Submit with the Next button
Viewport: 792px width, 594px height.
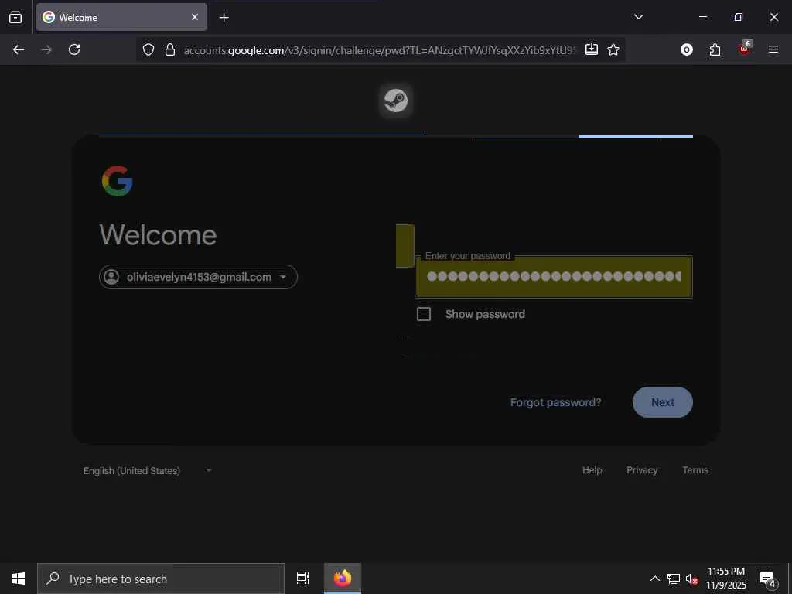click(663, 402)
